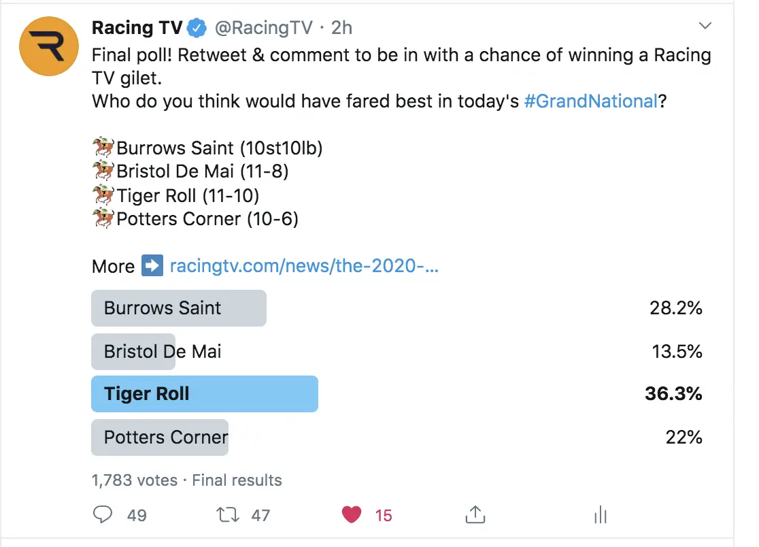View tweet analytics bar chart icon
Viewport: 759px width, 547px height.
[600, 515]
